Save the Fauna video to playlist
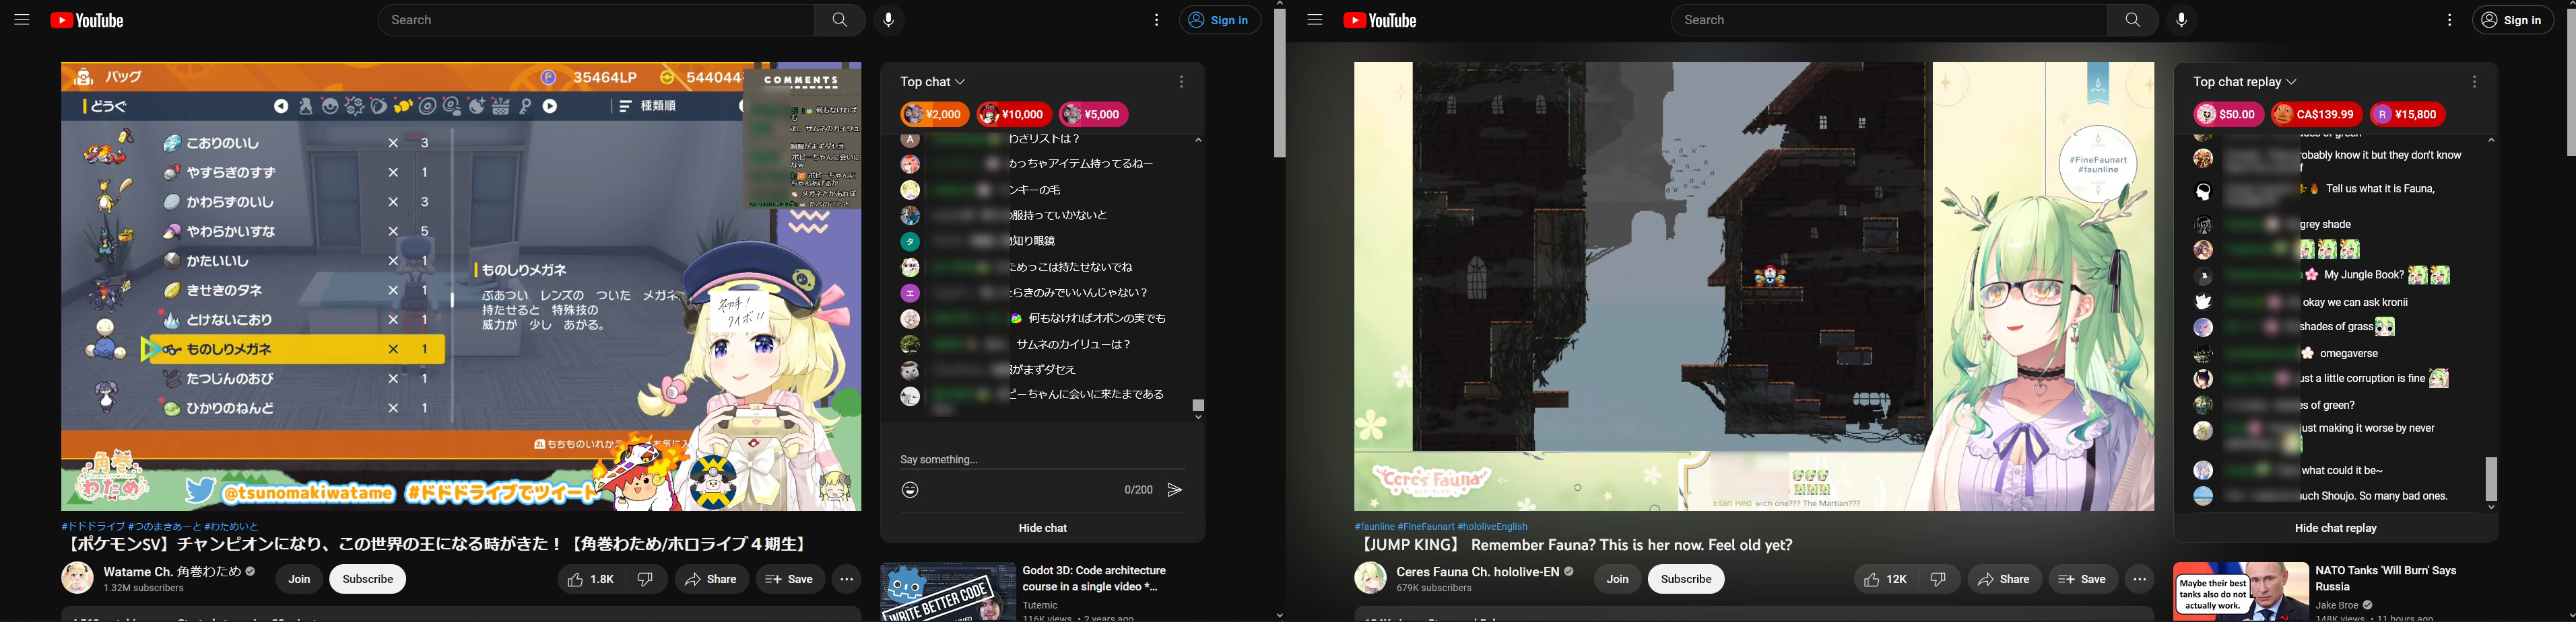 2083,579
